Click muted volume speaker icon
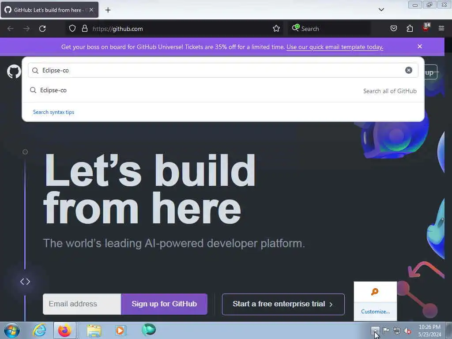 (x=407, y=331)
